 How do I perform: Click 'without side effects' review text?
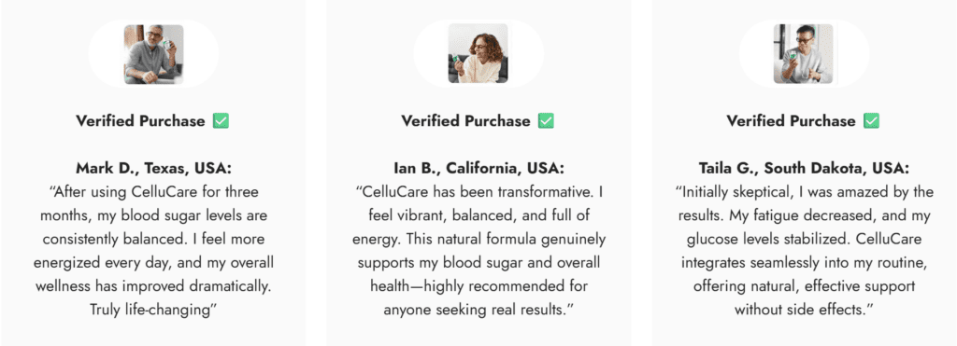pyautogui.click(x=804, y=310)
